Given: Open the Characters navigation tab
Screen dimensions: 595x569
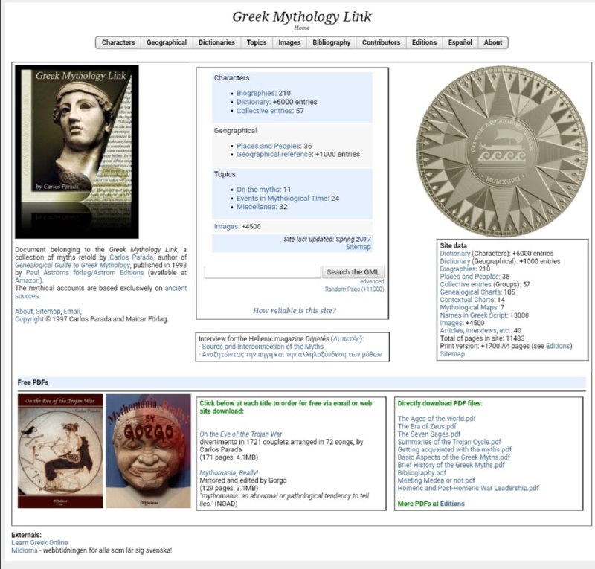Looking at the screenshot, I should (118, 42).
